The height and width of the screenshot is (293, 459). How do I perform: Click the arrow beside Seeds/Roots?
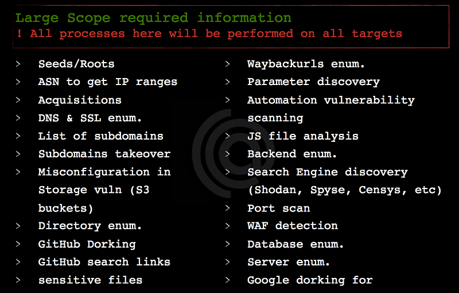(x=18, y=64)
